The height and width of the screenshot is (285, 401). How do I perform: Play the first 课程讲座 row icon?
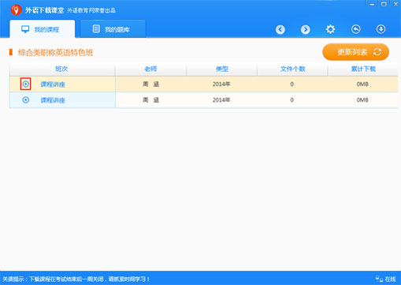point(26,84)
